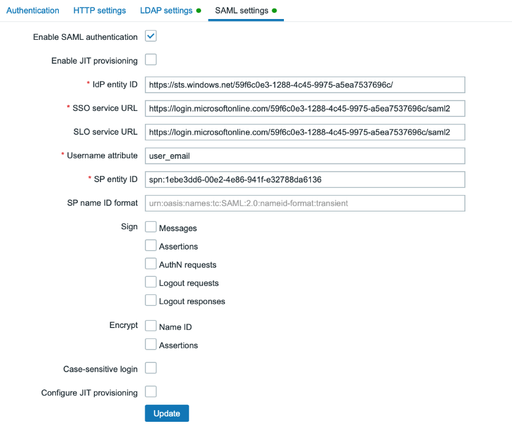
Task: Go to the LDAP settings tab
Action: pos(166,10)
